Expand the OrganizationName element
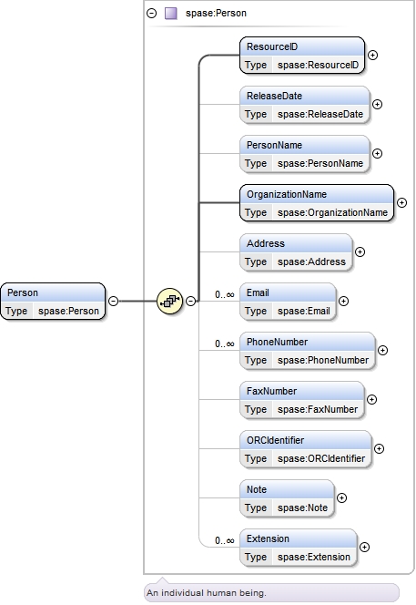Image resolution: width=416 pixels, height=605 pixels. 401,202
